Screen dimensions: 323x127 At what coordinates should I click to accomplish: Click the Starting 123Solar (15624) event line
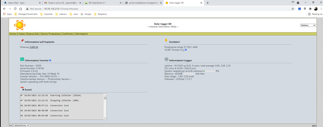click(51, 95)
